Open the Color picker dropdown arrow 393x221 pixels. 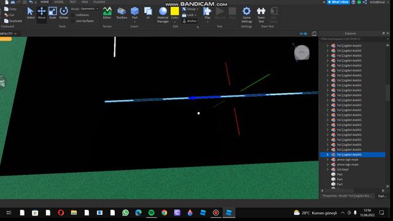point(174,22)
